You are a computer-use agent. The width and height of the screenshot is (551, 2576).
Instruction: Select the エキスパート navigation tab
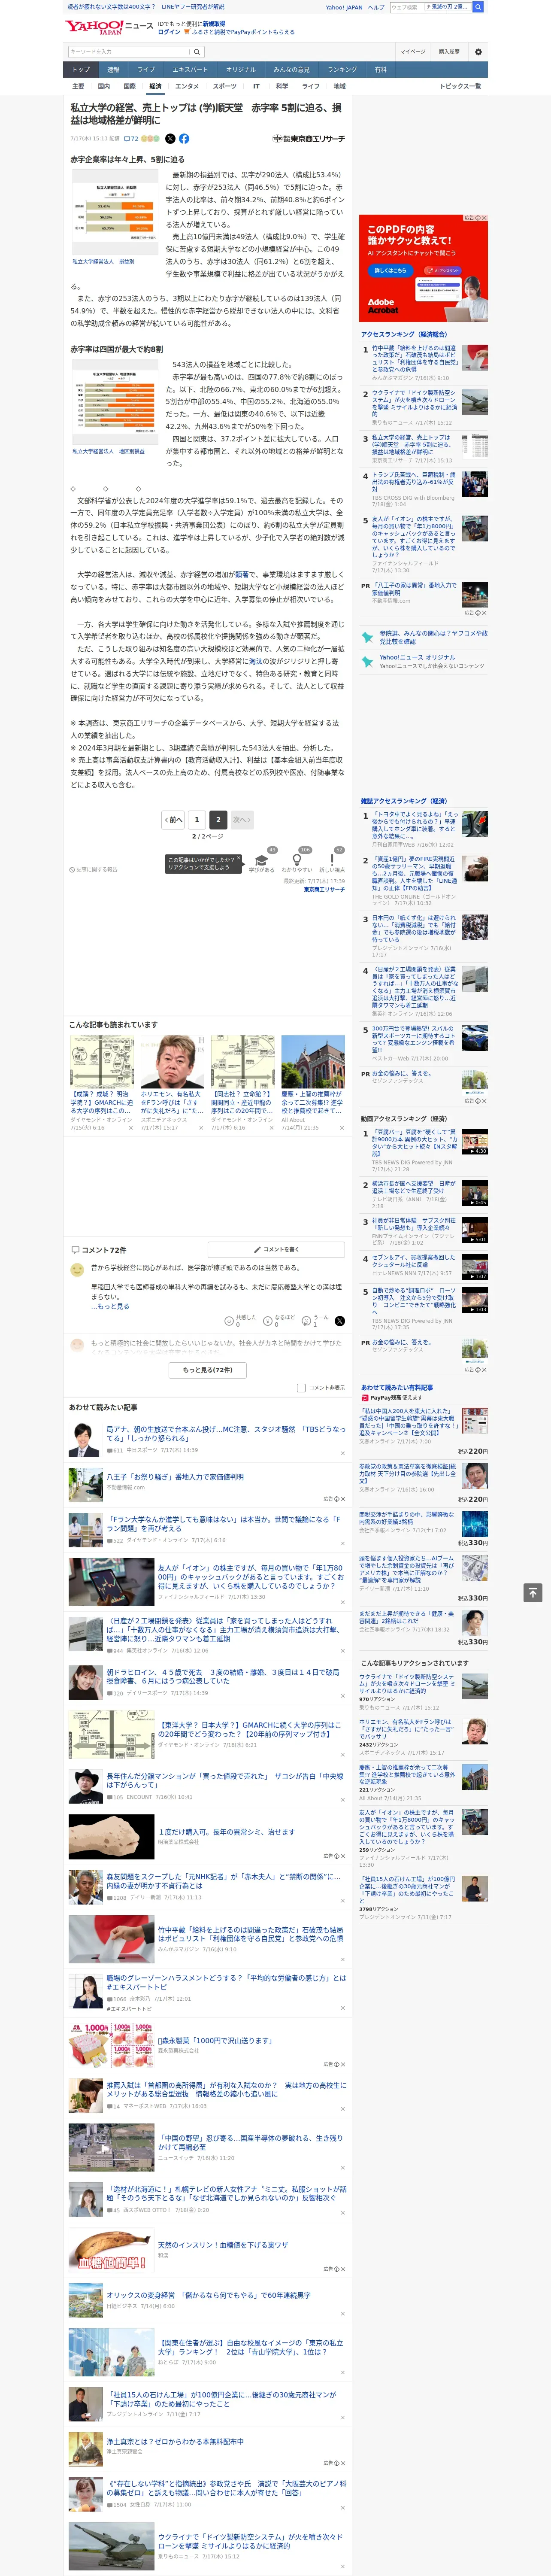click(190, 70)
